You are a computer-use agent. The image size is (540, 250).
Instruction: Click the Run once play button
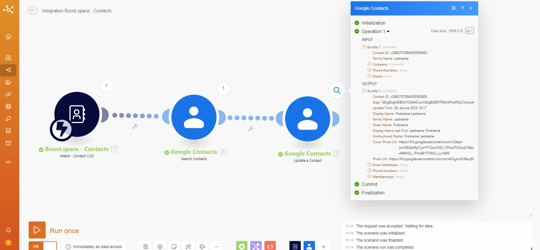click(37, 230)
